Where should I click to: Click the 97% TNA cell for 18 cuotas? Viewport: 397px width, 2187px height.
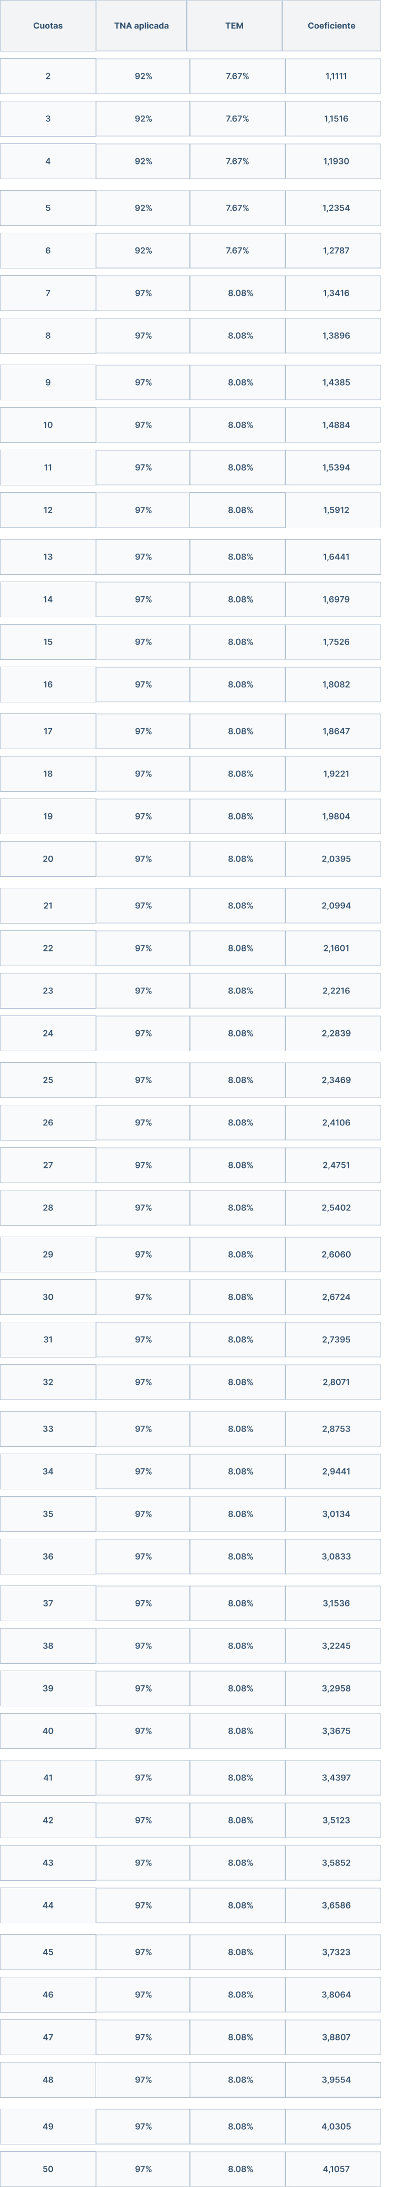pyautogui.click(x=143, y=773)
